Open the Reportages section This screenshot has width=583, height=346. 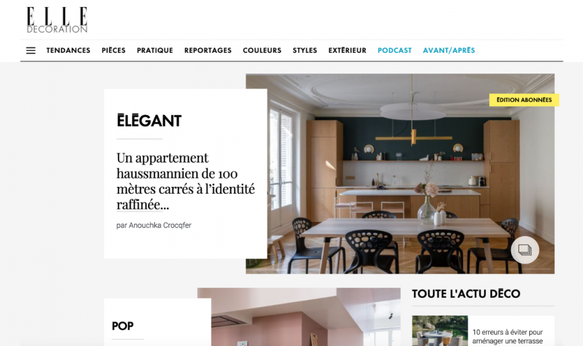tap(208, 50)
